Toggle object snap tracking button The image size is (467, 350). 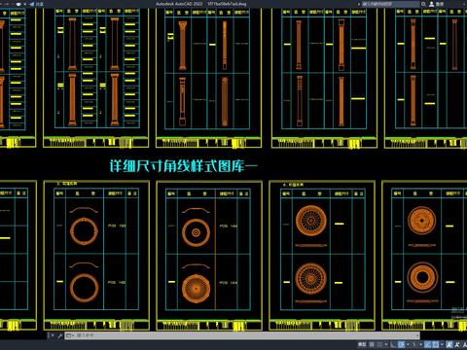(427, 344)
